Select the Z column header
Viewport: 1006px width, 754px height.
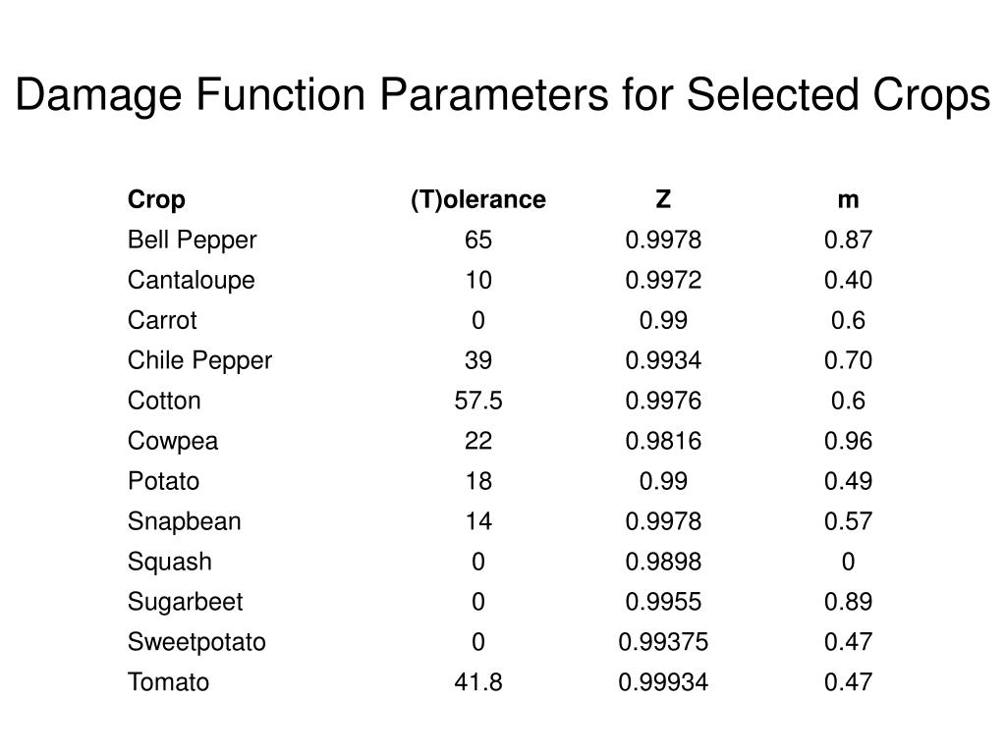click(x=663, y=199)
